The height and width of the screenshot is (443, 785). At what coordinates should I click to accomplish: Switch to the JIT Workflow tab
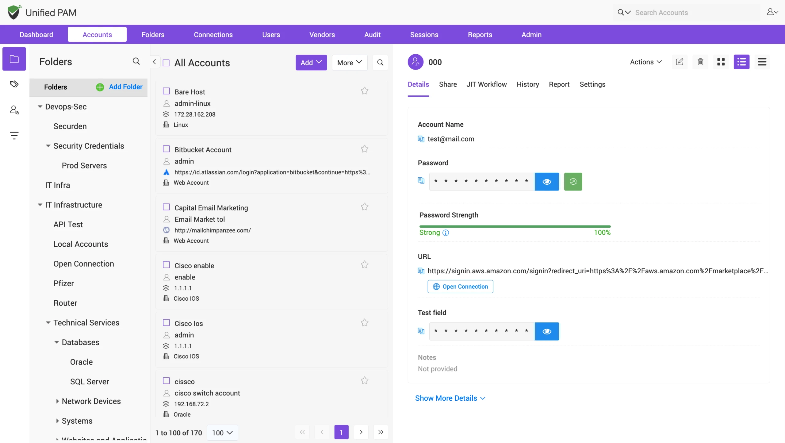tap(486, 84)
